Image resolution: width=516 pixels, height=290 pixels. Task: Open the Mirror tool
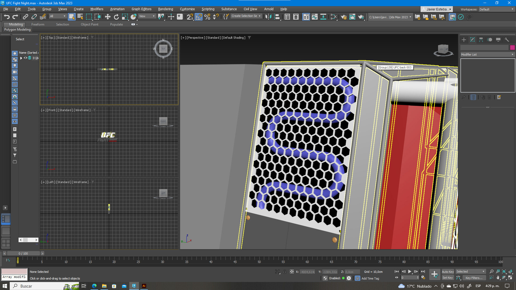(x=268, y=17)
